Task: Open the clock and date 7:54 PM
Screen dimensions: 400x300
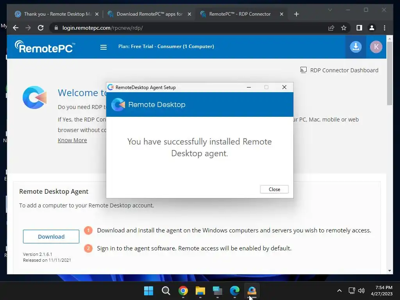Action: coord(382,291)
